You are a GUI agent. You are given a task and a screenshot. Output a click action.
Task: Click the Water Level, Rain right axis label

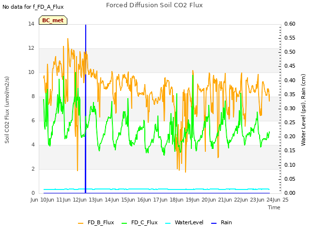click(x=303, y=110)
